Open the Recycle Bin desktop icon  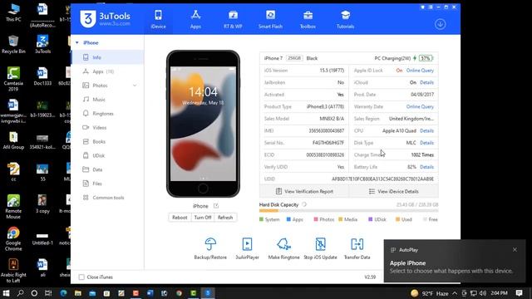point(13,44)
